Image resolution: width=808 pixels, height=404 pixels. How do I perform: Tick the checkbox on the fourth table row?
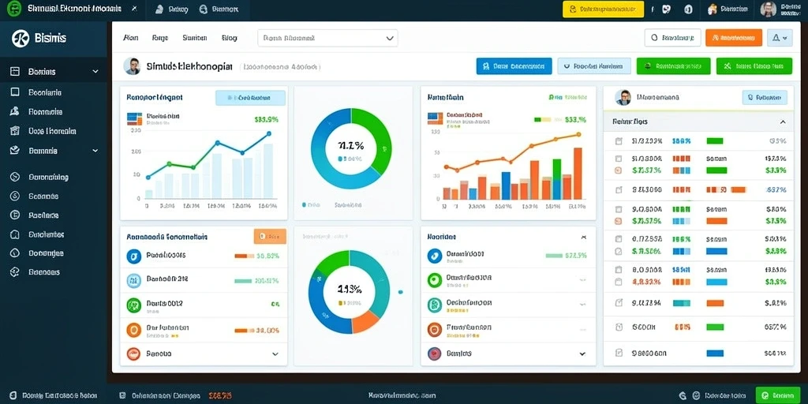point(619,209)
